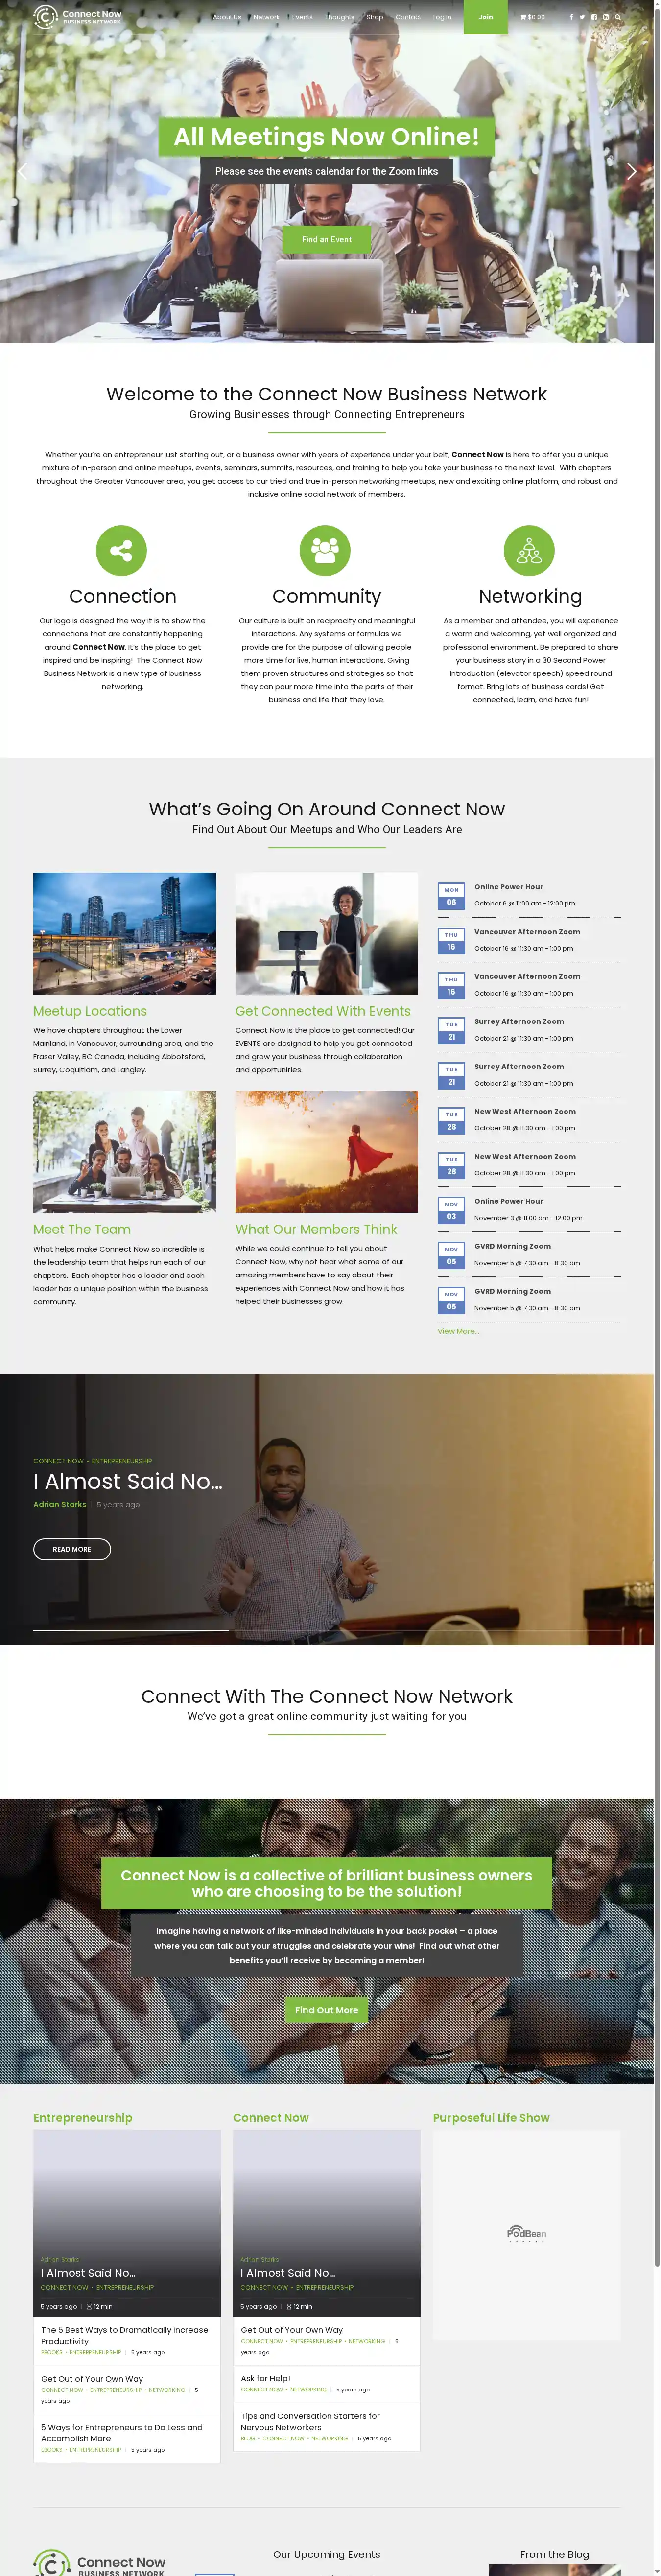Click the search magnifier icon
This screenshot has height=2576, width=661.
click(617, 17)
